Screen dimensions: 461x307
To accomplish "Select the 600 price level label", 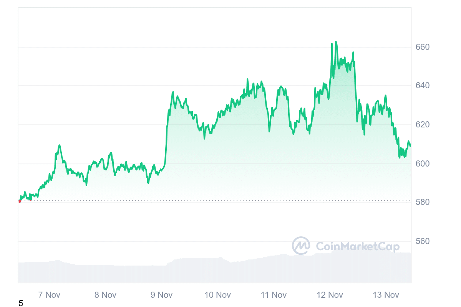I will click(x=423, y=164).
